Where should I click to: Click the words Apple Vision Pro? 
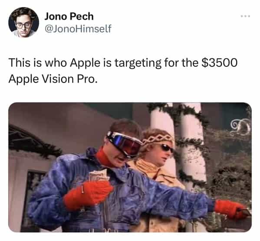pos(53,79)
